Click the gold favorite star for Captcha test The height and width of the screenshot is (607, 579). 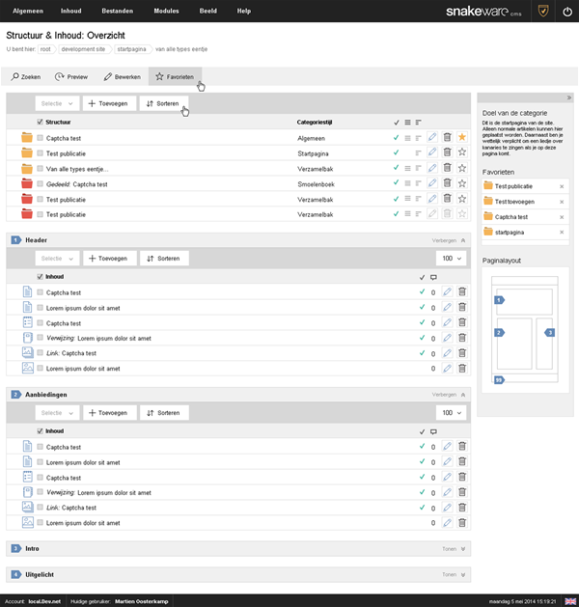(x=461, y=138)
